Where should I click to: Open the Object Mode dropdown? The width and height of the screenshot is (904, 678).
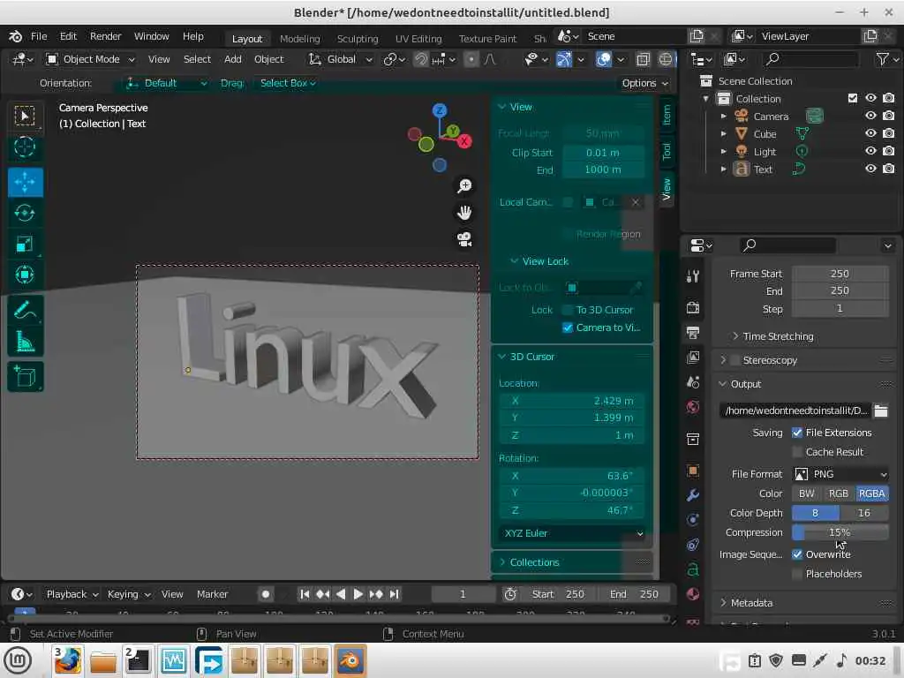[91, 59]
